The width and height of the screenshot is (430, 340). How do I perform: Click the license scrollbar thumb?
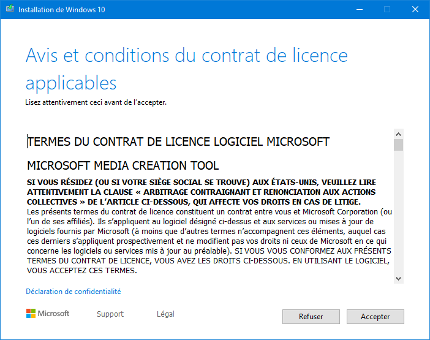pyautogui.click(x=399, y=145)
